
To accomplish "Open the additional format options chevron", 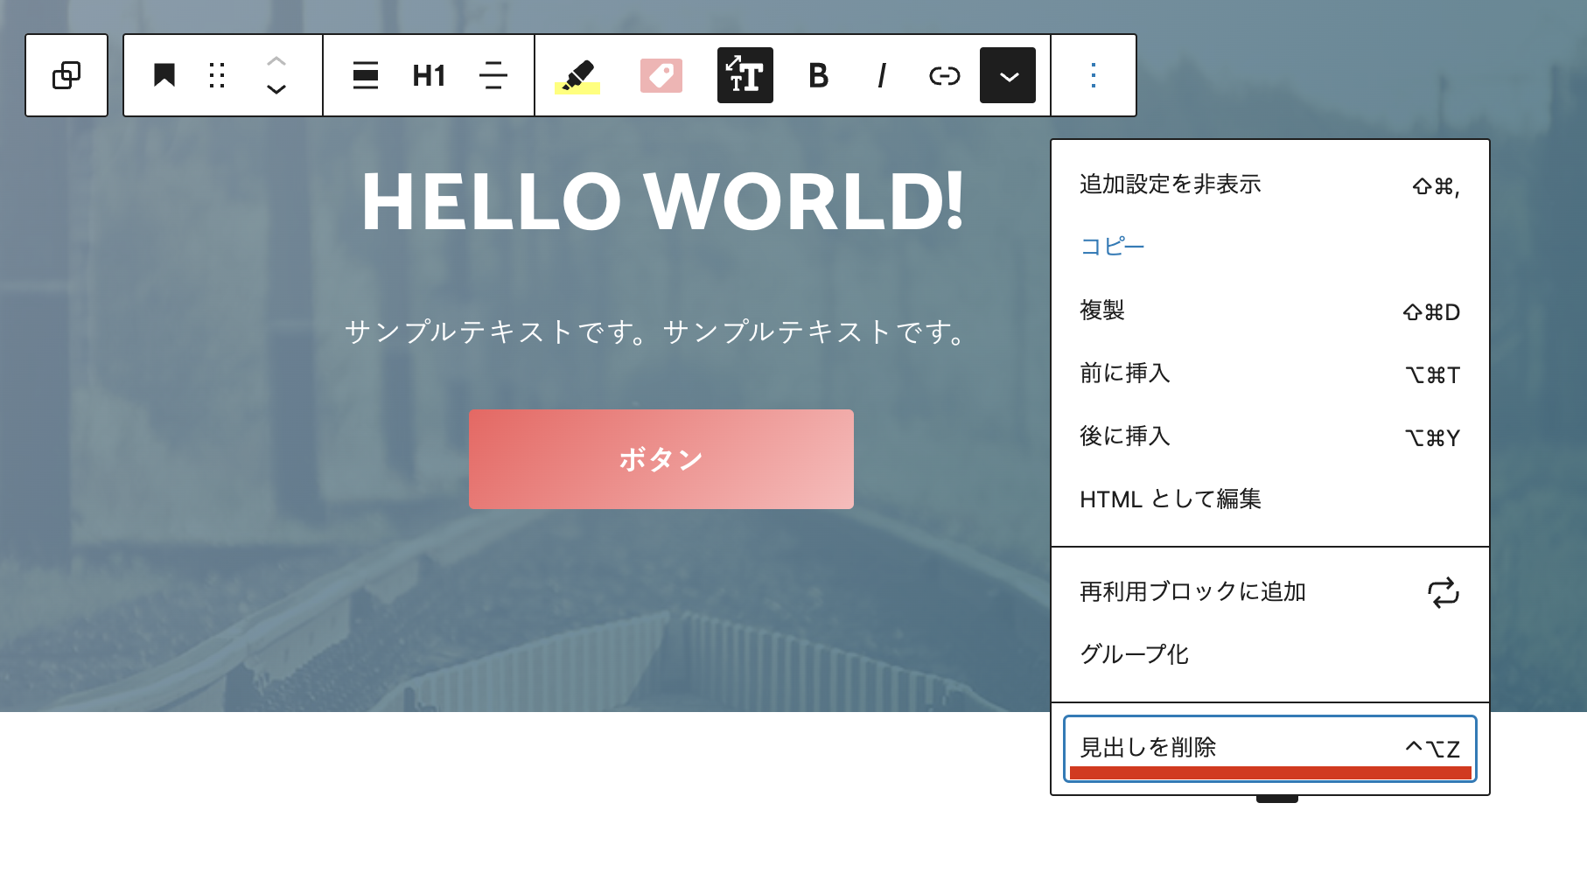I will point(1007,76).
